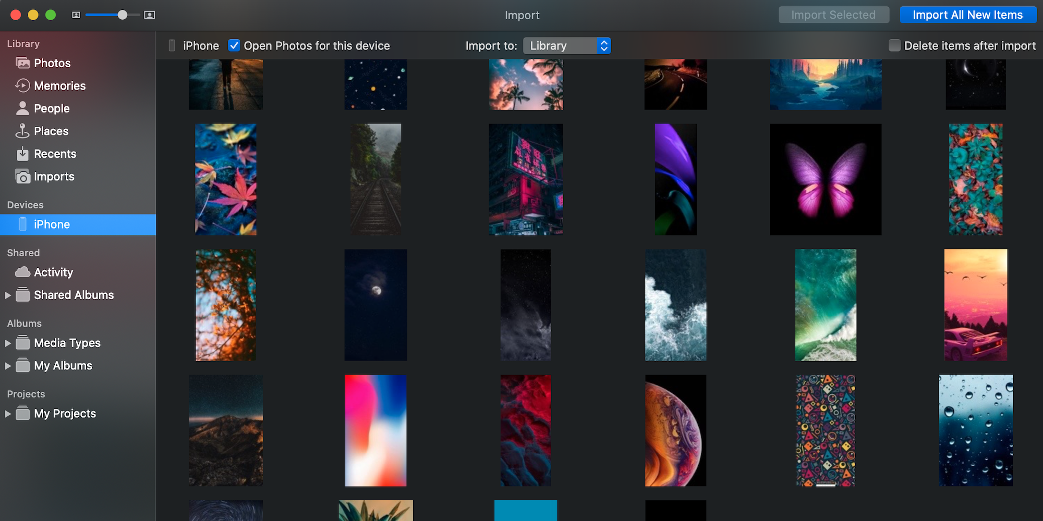Click the small thumbnail size icon

[76, 15]
